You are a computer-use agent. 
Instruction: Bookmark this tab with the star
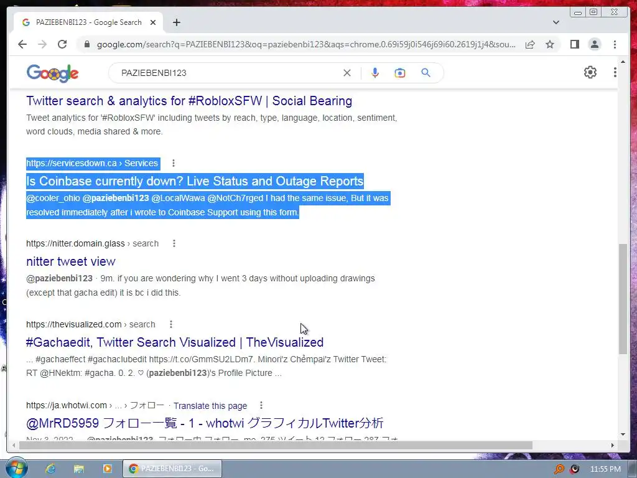(x=550, y=44)
